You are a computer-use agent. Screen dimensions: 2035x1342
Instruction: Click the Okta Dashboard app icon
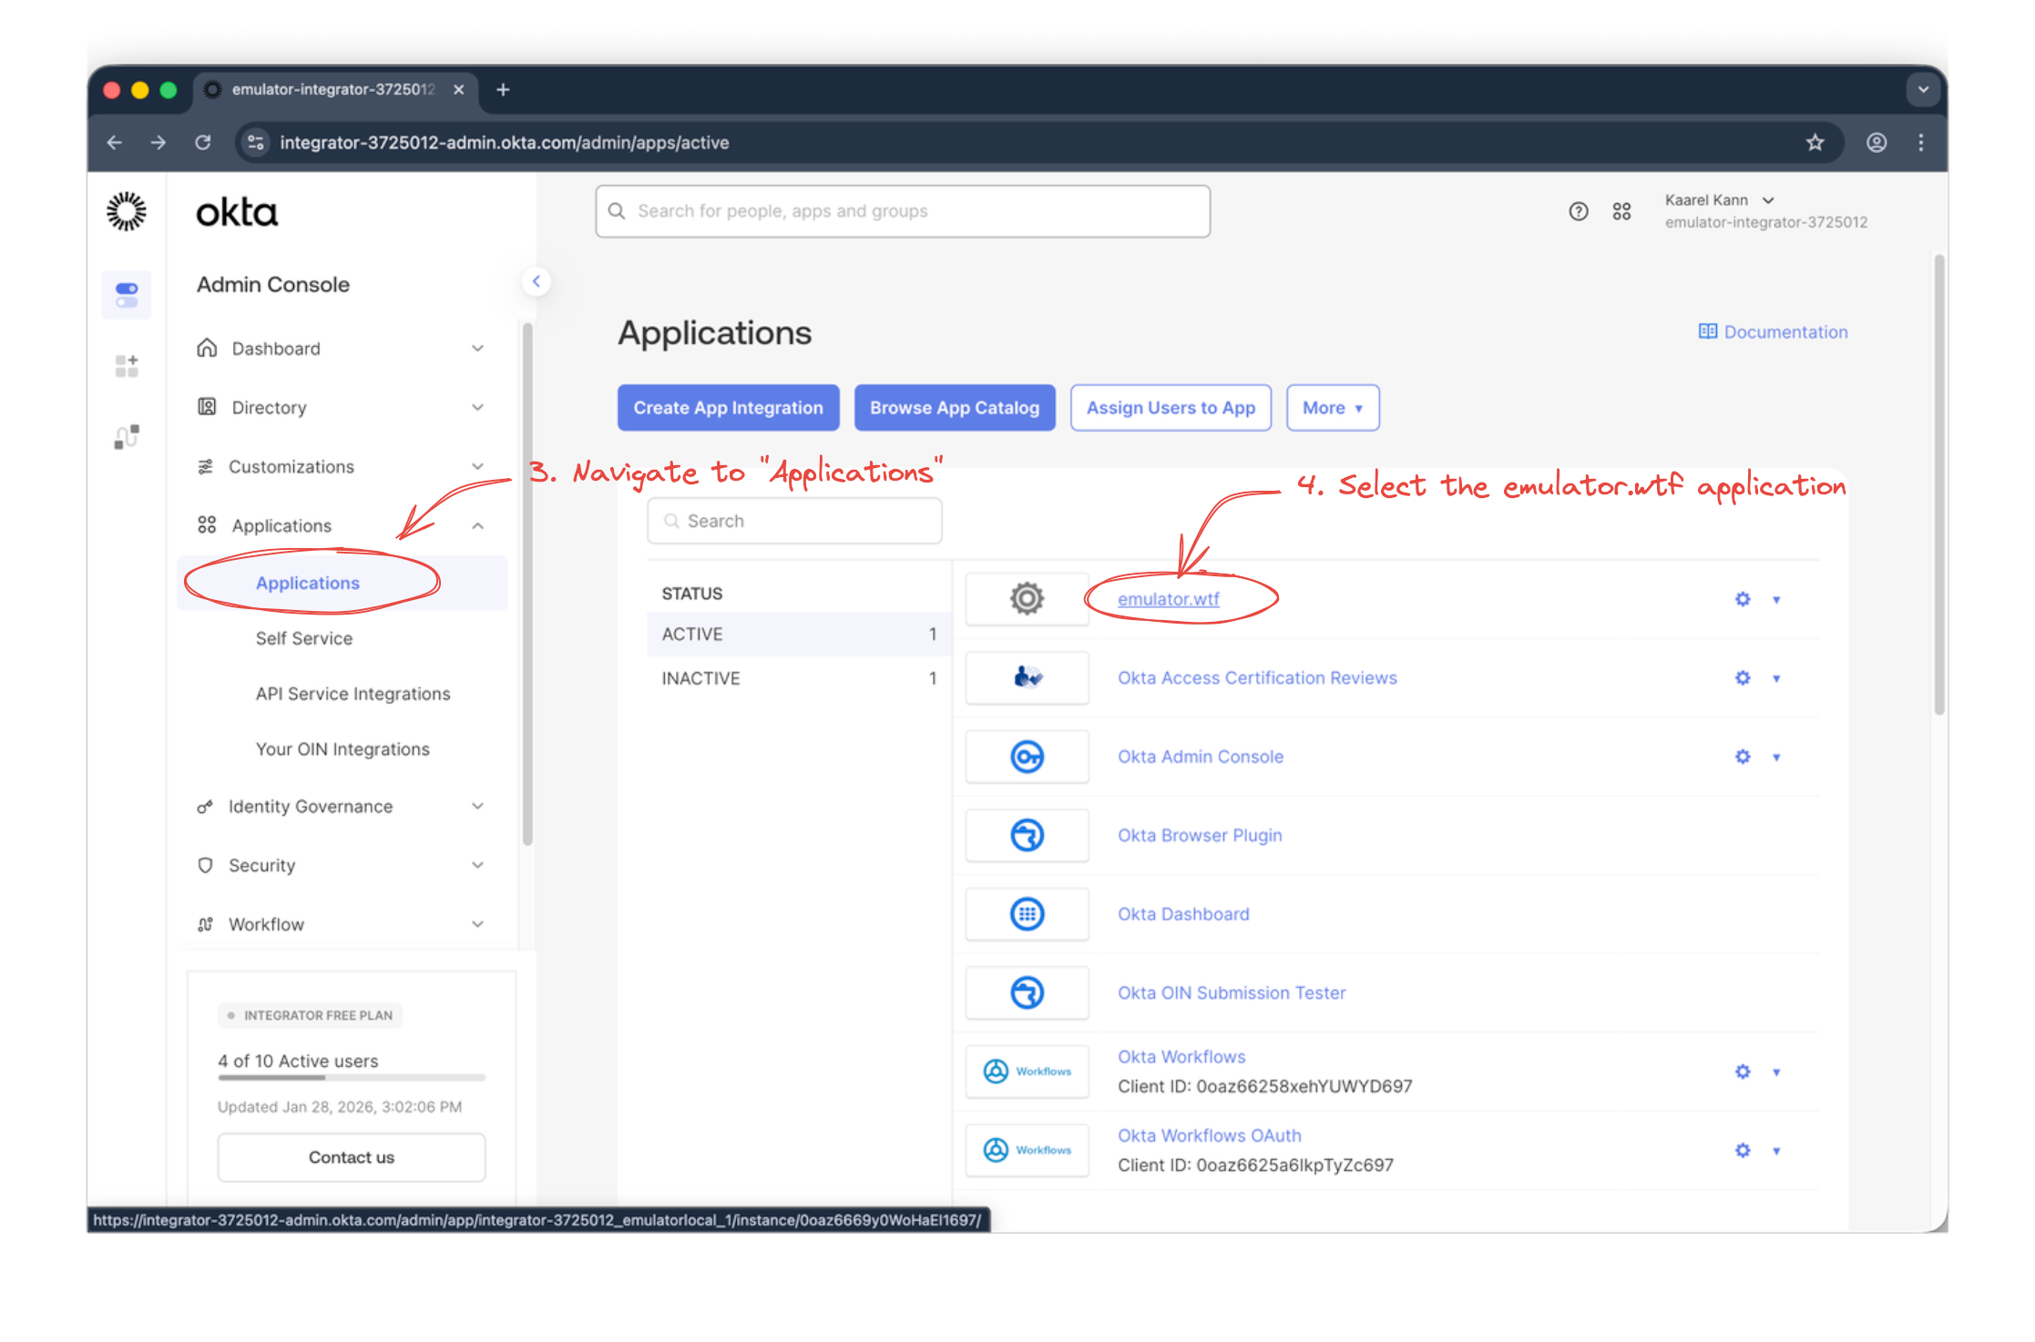pos(1027,913)
